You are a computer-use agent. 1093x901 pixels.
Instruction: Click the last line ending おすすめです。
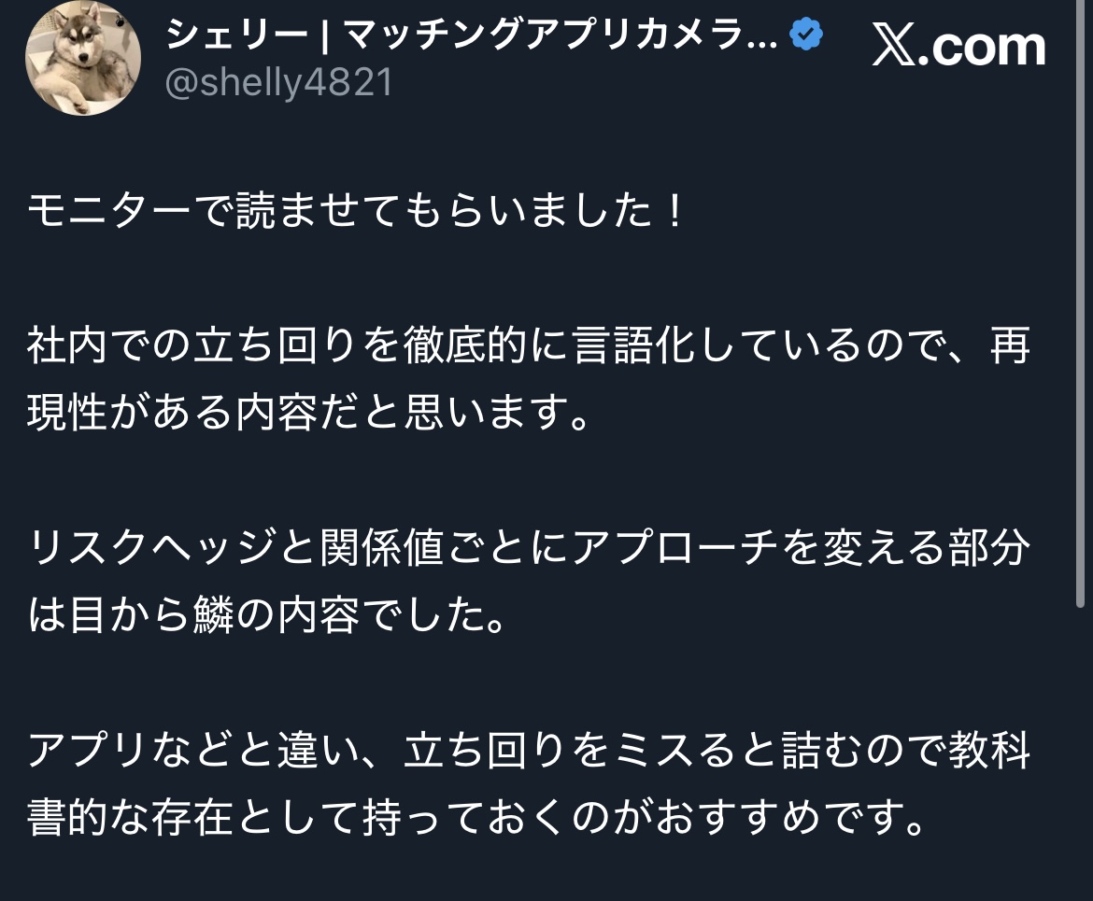click(x=476, y=817)
